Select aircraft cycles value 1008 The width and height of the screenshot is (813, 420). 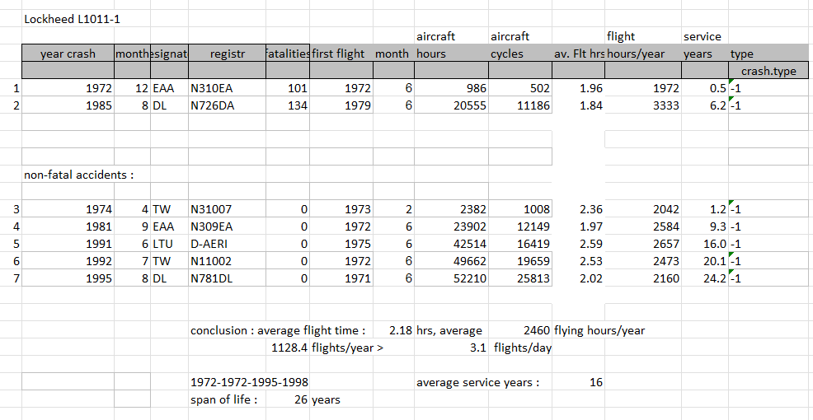point(520,209)
